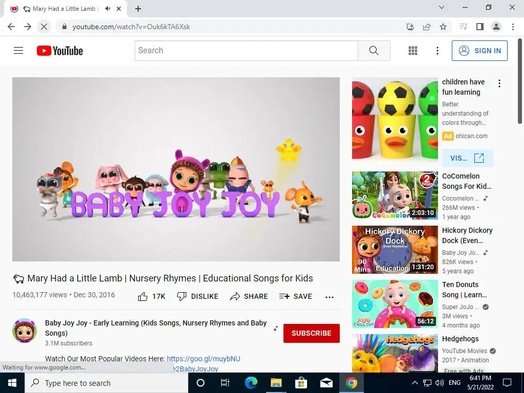Select the Mary Had a Little Lamb tab
This screenshot has height=393, width=524.
(65, 9)
